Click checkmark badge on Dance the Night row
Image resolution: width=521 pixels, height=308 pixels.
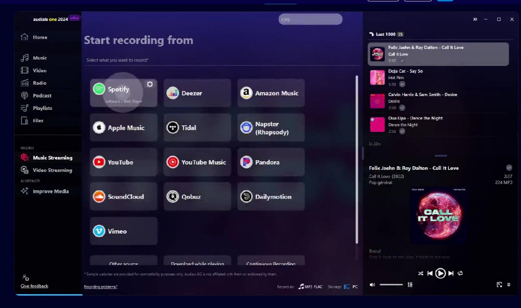pyautogui.click(x=402, y=131)
